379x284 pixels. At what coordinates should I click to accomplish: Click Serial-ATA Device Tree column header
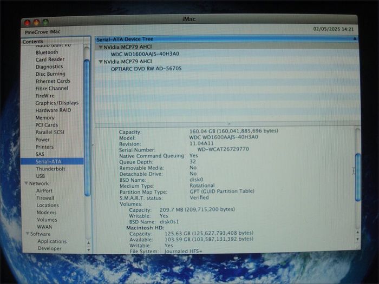point(226,39)
